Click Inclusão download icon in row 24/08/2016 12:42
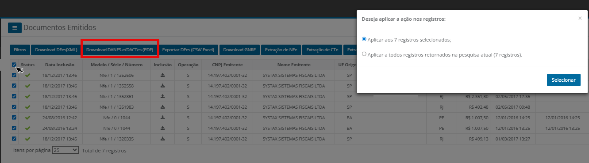This screenshot has width=589, height=163. point(163,118)
